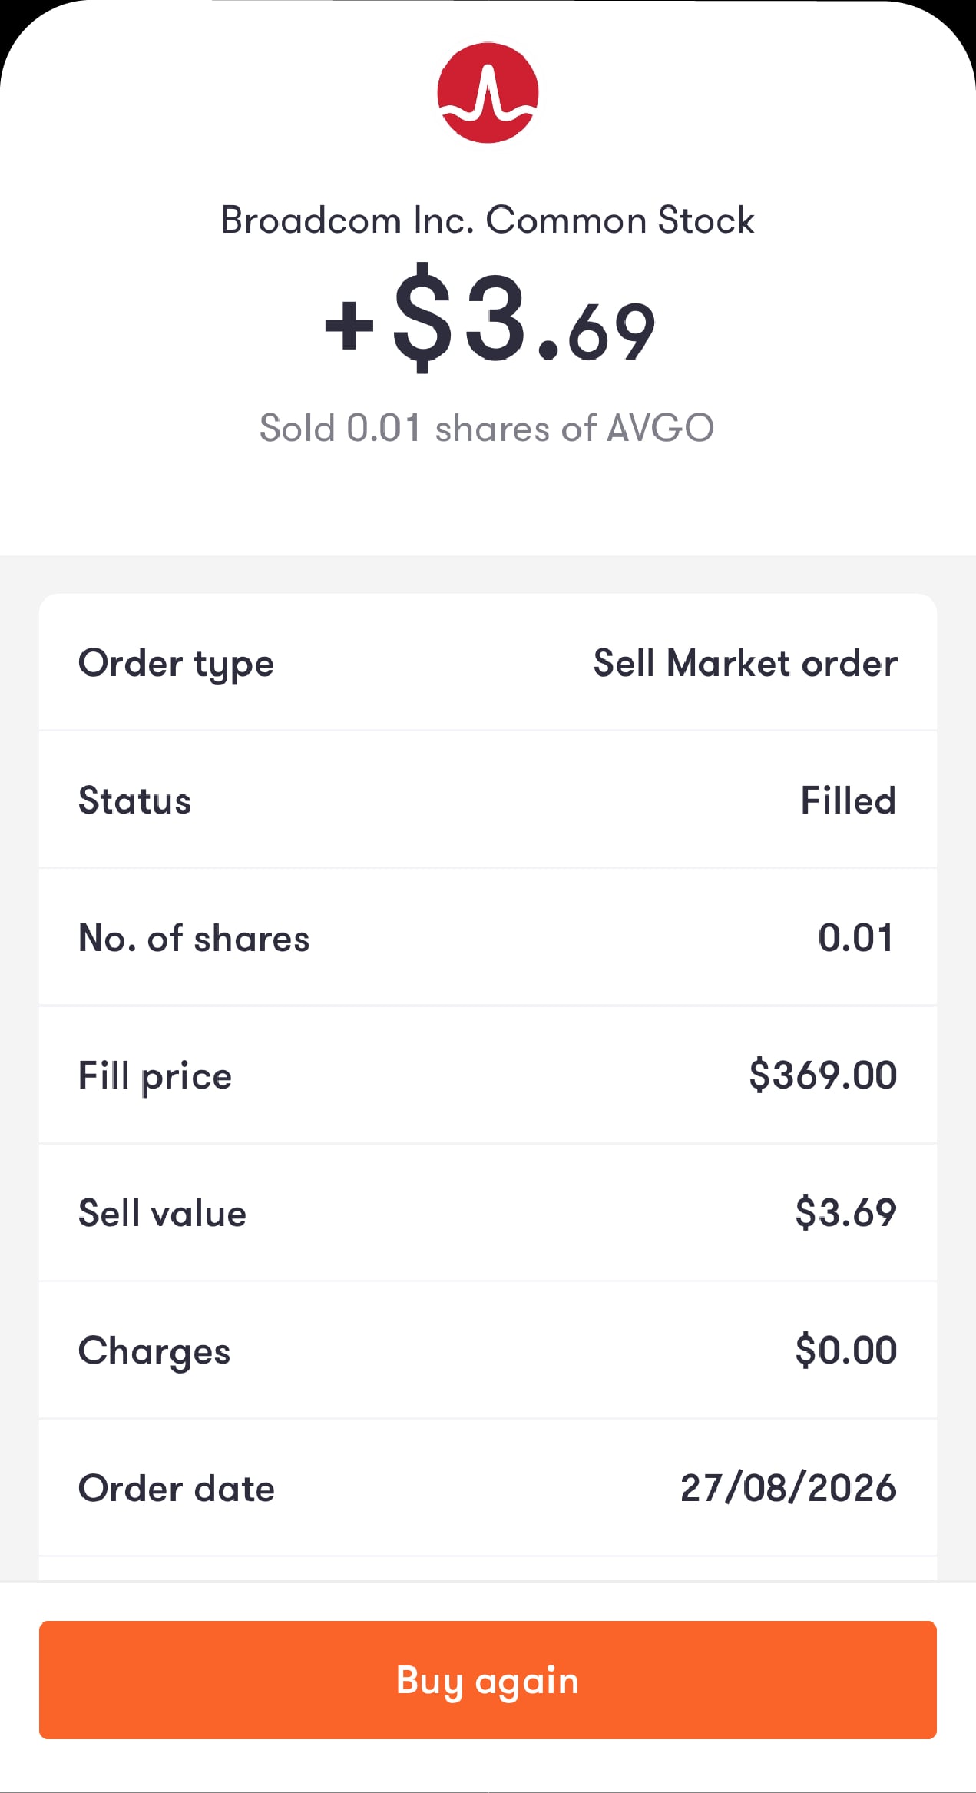This screenshot has width=976, height=1793.
Task: Select Broadcom Inc. Common Stock title
Action: tap(488, 220)
